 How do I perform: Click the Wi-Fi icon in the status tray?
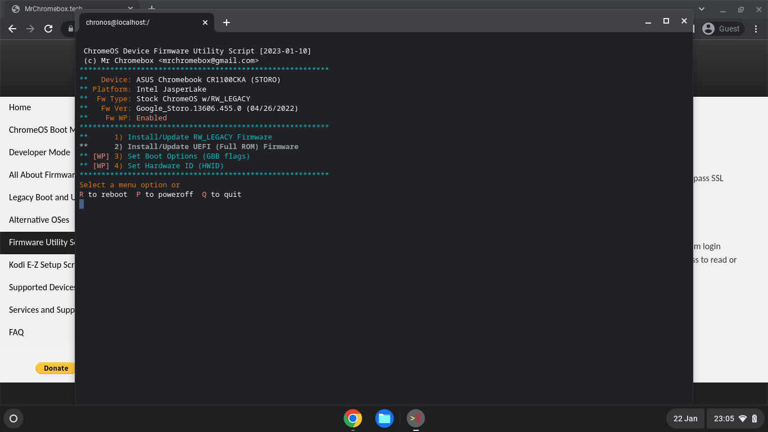point(742,418)
